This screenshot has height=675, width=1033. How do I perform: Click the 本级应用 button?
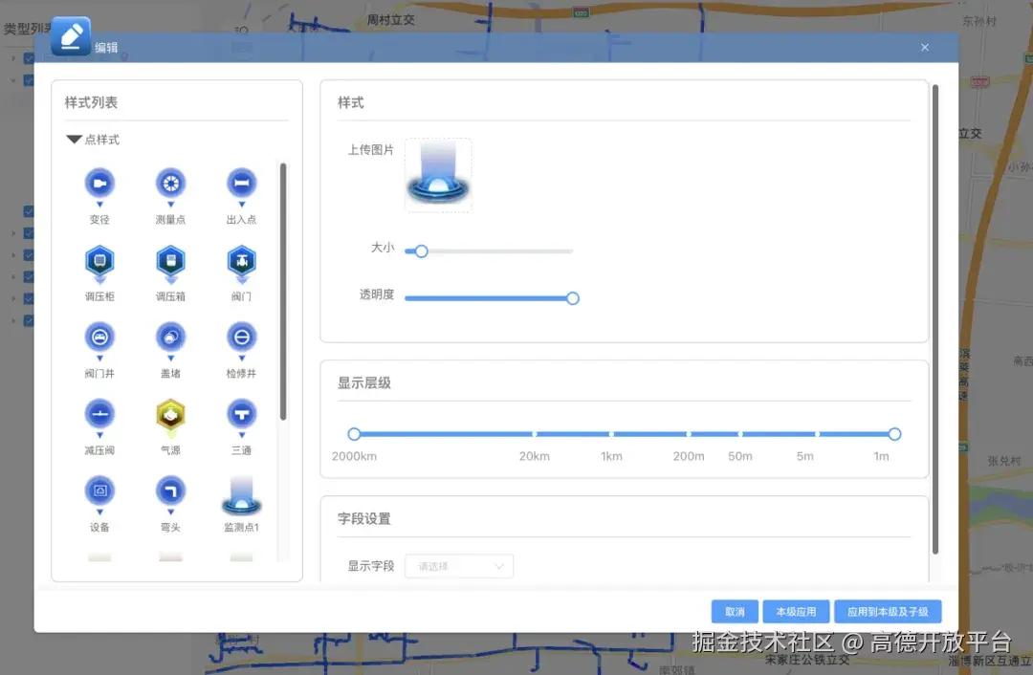point(796,612)
